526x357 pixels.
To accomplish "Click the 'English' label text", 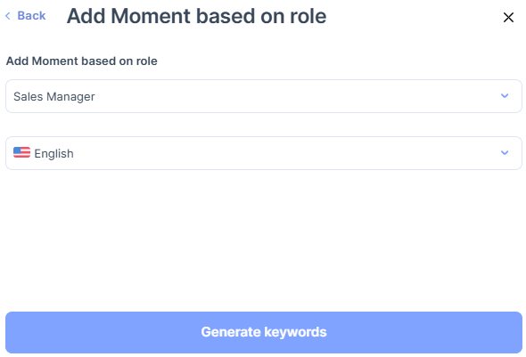I will point(53,153).
